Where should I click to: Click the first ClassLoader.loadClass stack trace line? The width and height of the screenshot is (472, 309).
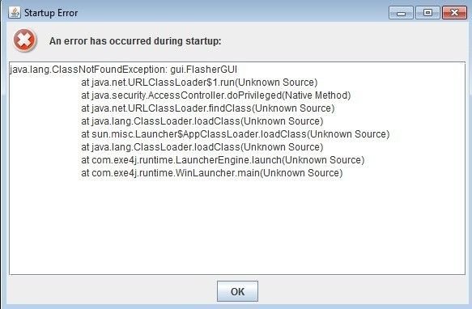202,121
